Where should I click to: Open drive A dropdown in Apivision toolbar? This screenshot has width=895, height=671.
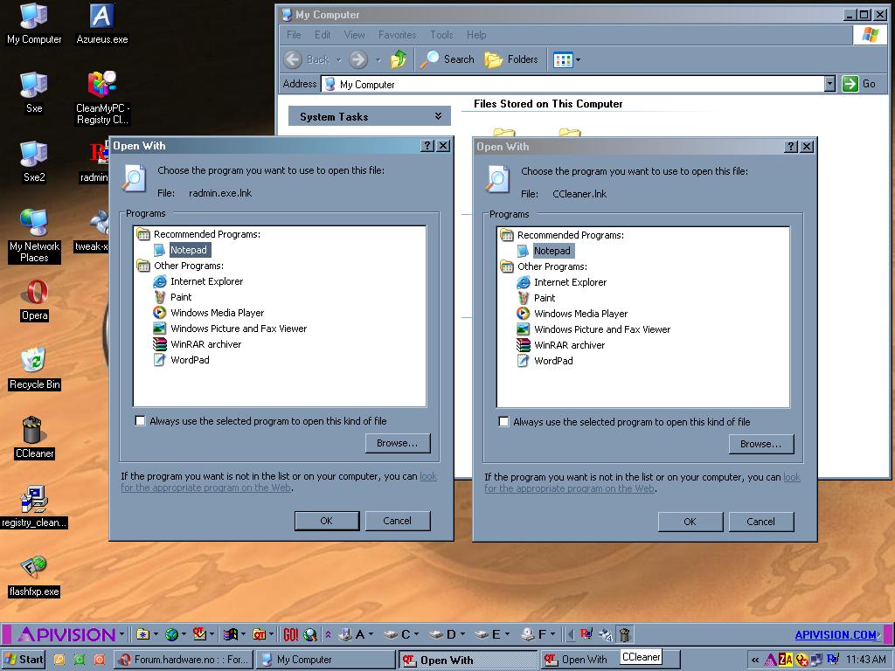point(371,634)
